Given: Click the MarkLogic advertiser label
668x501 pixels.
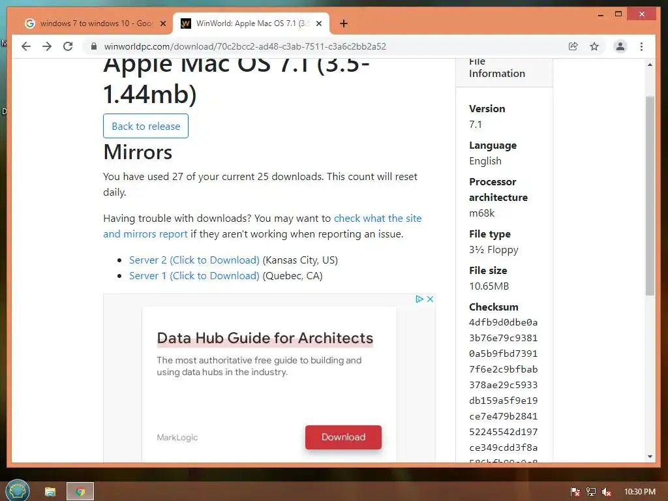Looking at the screenshot, I should point(177,438).
